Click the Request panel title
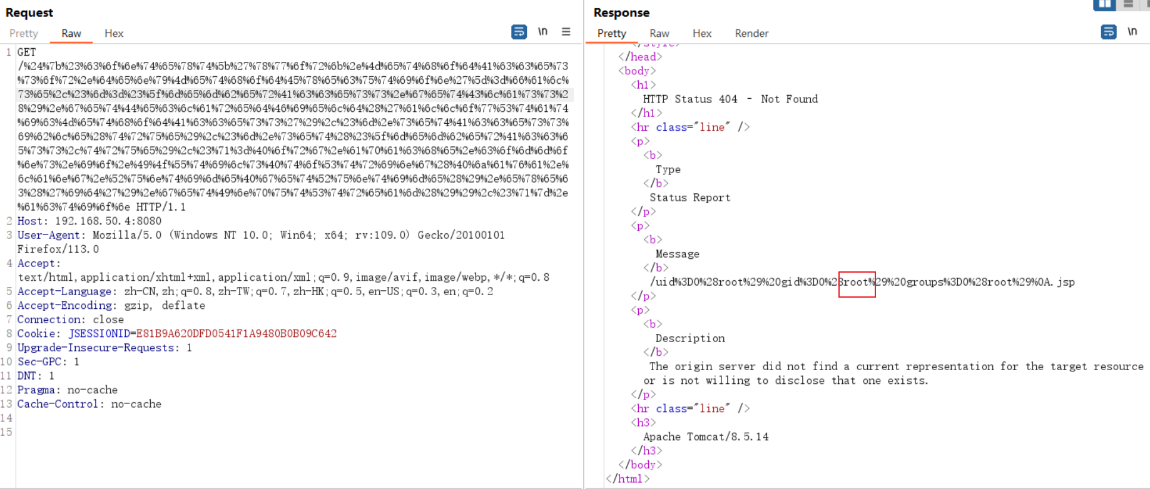The image size is (1150, 489). (29, 13)
